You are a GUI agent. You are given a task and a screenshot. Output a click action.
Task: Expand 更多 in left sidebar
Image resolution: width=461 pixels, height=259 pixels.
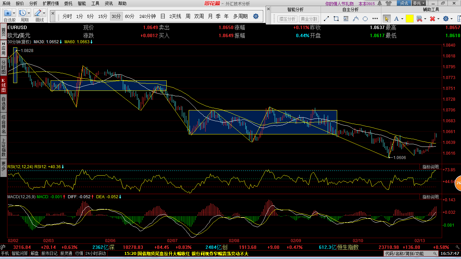click(x=3, y=167)
